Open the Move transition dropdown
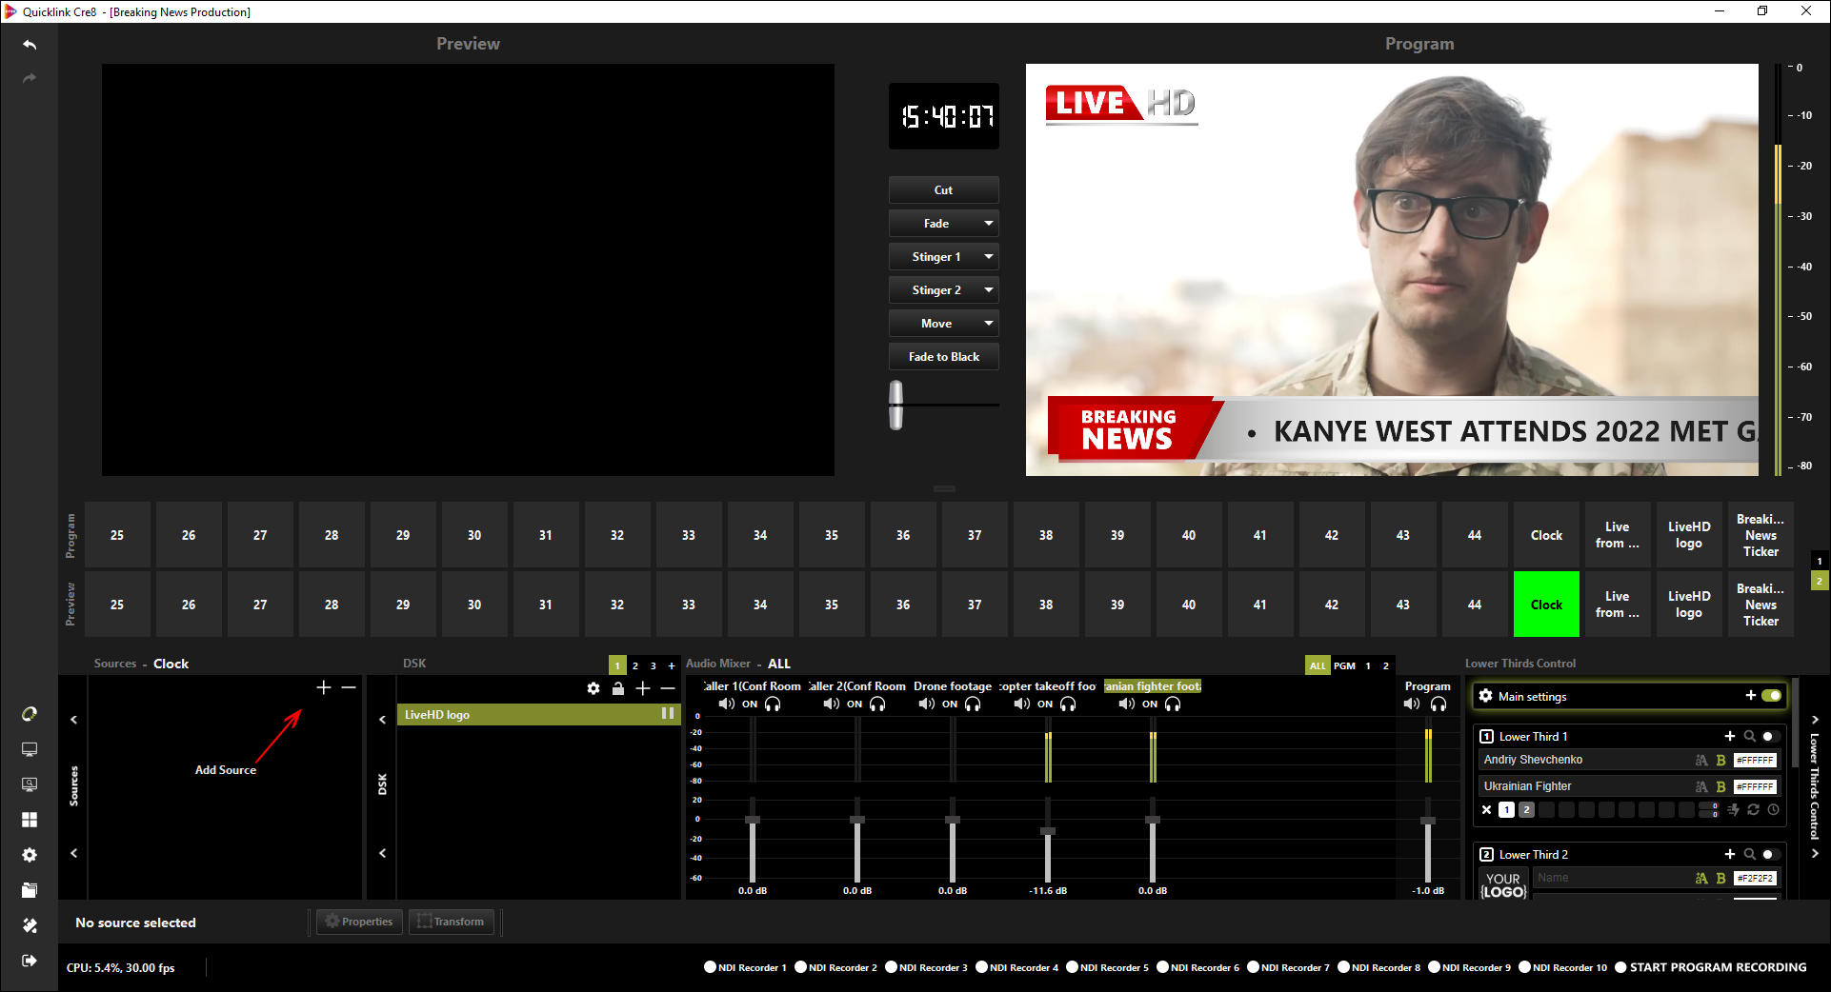Screen dimensions: 1831x992 click(x=988, y=324)
